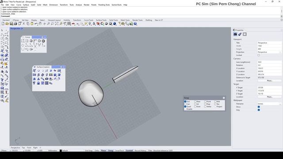Screen dimensions: 283x159
Task: Enable the Point osnap checkbox
Action: coord(205,102)
